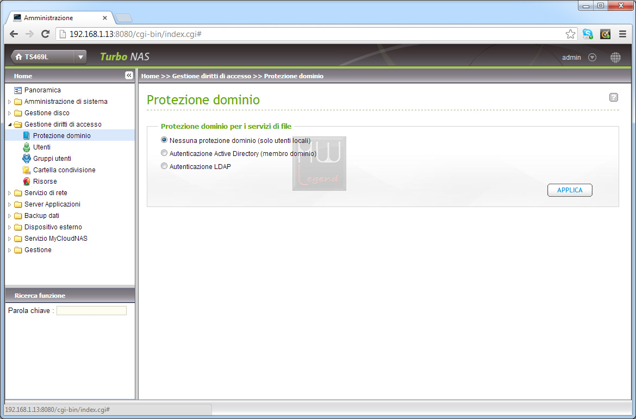Select Nessuna protezione dominio radio button
This screenshot has height=419, width=636.
164,140
